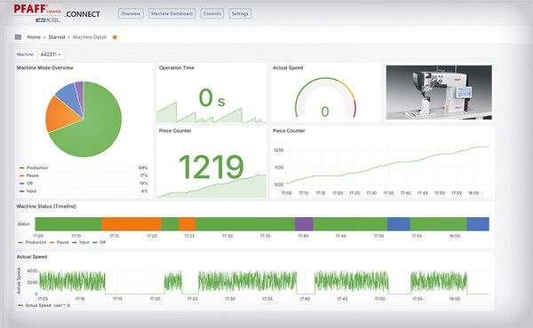Open the Overview tab
Image resolution: width=533 pixels, height=328 pixels.
[131, 13]
